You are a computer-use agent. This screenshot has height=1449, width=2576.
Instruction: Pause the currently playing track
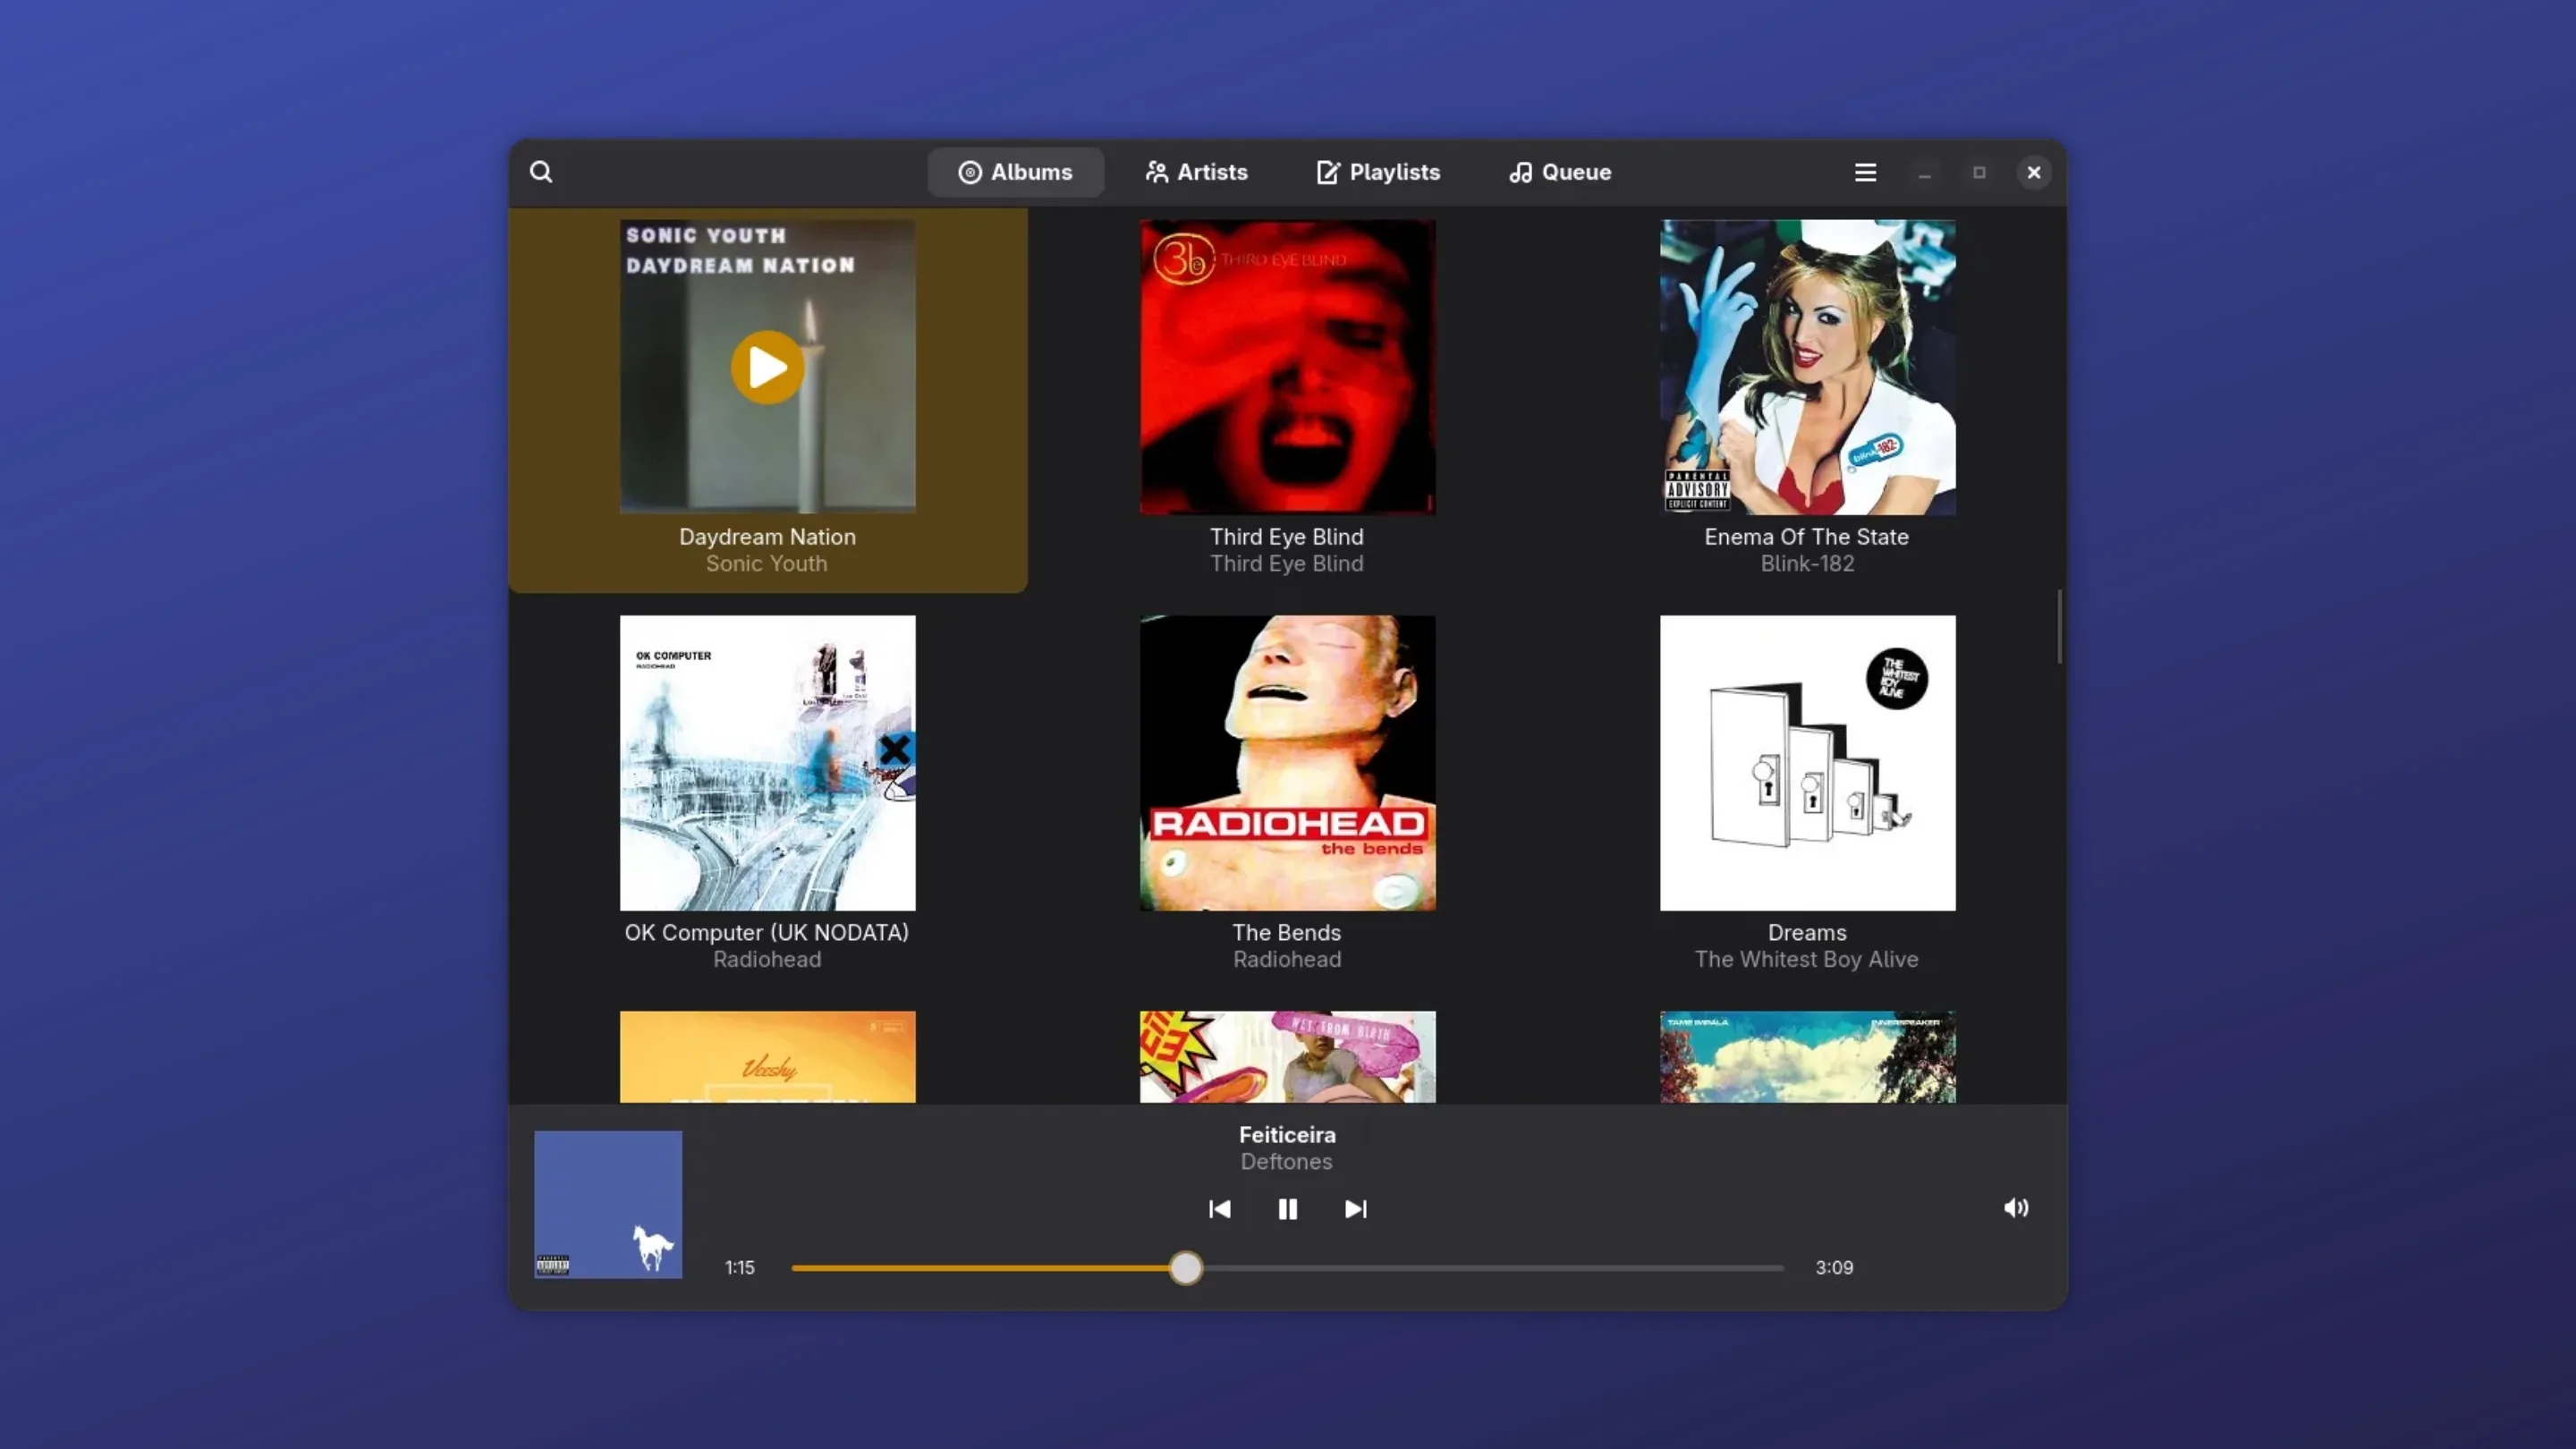(x=1287, y=1209)
